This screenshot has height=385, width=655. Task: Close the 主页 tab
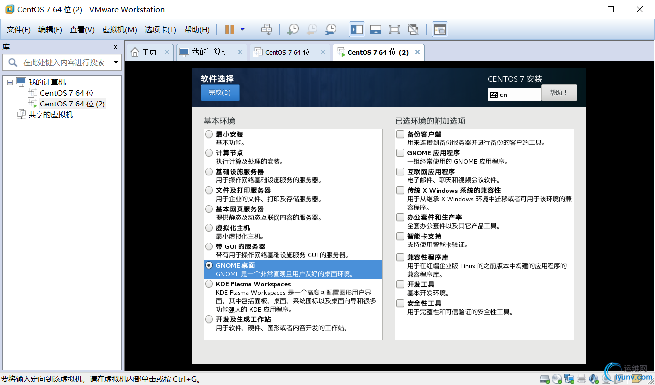[x=167, y=52]
